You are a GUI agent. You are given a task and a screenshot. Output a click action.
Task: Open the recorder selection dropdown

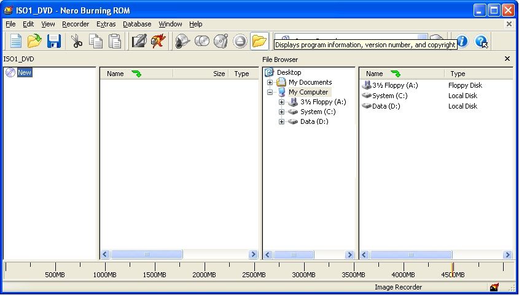pos(423,37)
